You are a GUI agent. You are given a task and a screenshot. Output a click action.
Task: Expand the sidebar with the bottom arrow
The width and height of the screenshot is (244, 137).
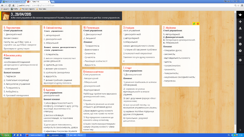[x=240, y=130]
